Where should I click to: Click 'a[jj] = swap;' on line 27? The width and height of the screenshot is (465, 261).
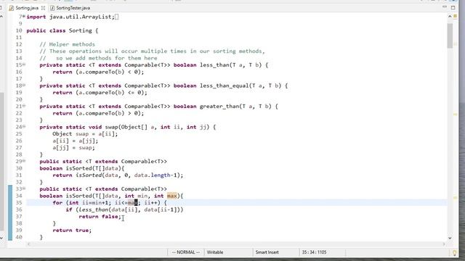click(x=74, y=148)
